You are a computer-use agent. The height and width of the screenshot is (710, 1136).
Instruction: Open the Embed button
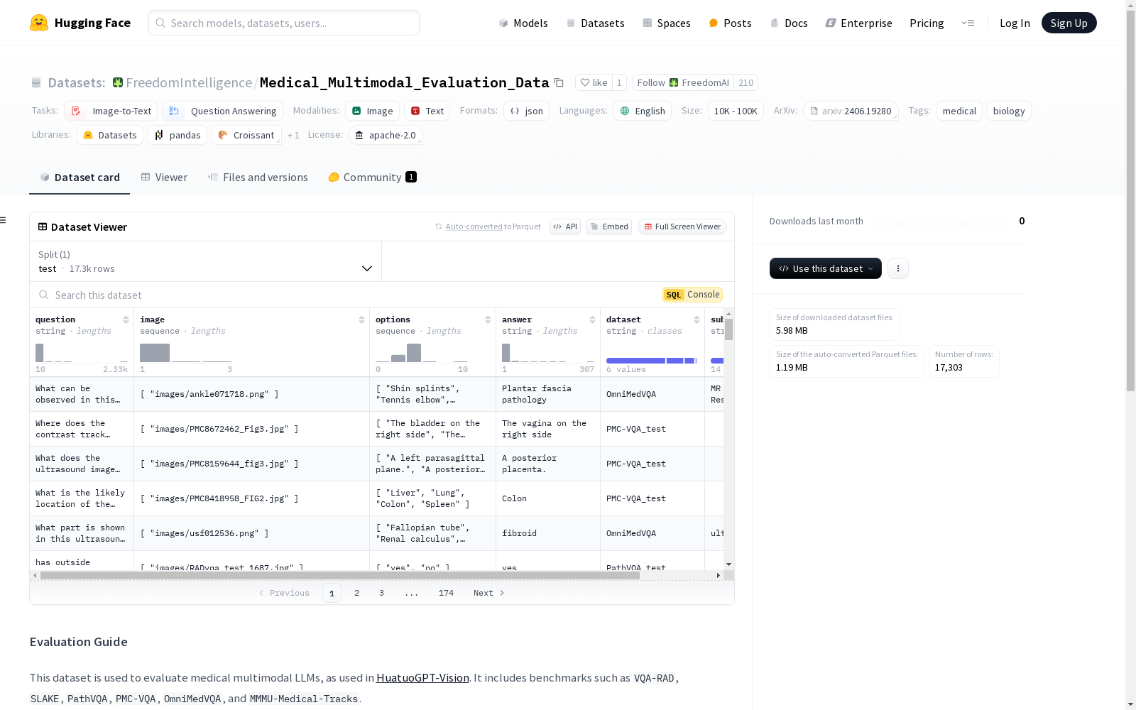(609, 226)
